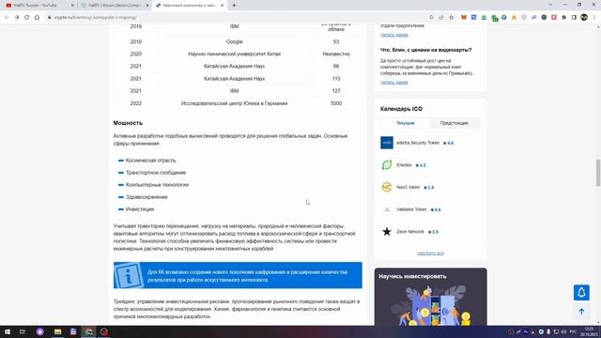The image size is (601, 338).
Task: Click the Космическая отрасль list item
Action: coord(150,161)
